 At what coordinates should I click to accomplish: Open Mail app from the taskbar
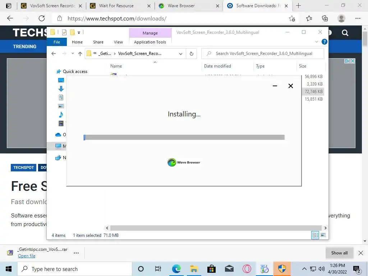pyautogui.click(x=229, y=269)
